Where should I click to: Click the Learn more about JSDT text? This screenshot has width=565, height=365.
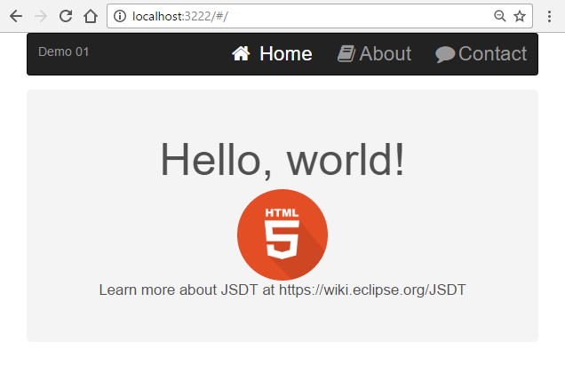click(x=282, y=290)
